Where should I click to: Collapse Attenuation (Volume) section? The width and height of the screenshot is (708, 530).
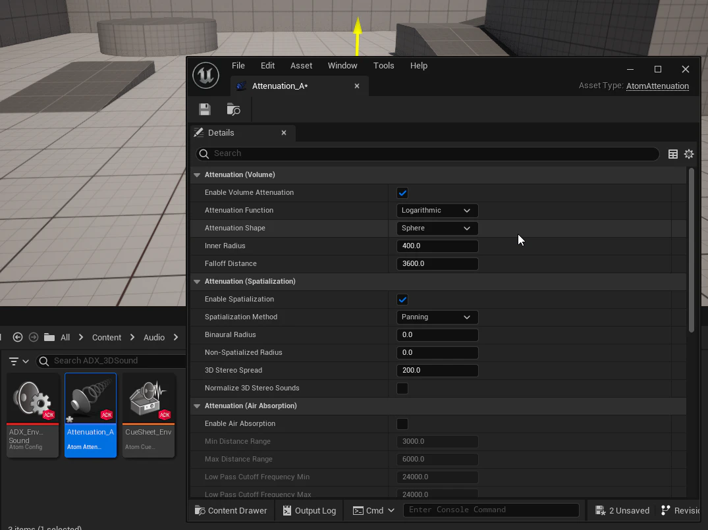pos(197,174)
